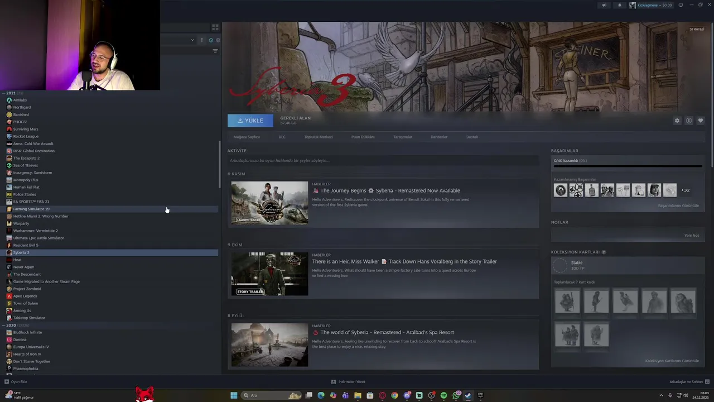The image size is (714, 402).
Task: Show the +32 more achievements
Action: click(x=686, y=190)
